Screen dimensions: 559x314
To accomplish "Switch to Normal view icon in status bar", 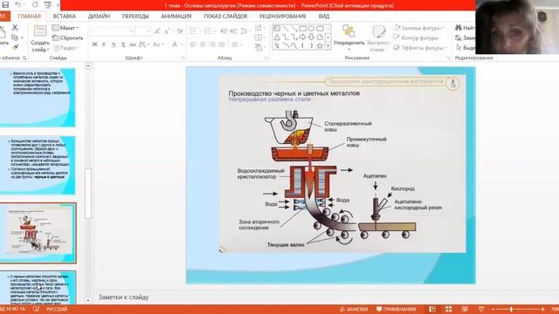I will (432, 309).
